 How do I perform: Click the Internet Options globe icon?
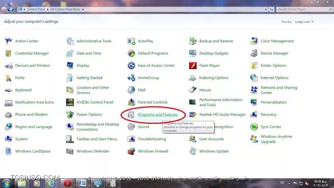(x=254, y=78)
